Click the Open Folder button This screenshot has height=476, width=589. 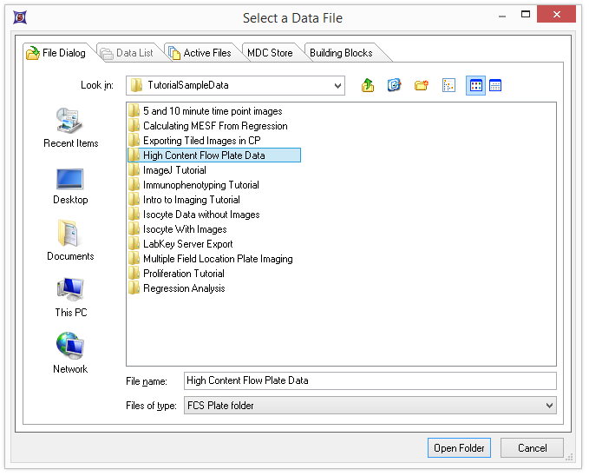pyautogui.click(x=459, y=448)
